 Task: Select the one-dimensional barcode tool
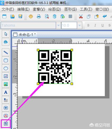tap(6, 108)
